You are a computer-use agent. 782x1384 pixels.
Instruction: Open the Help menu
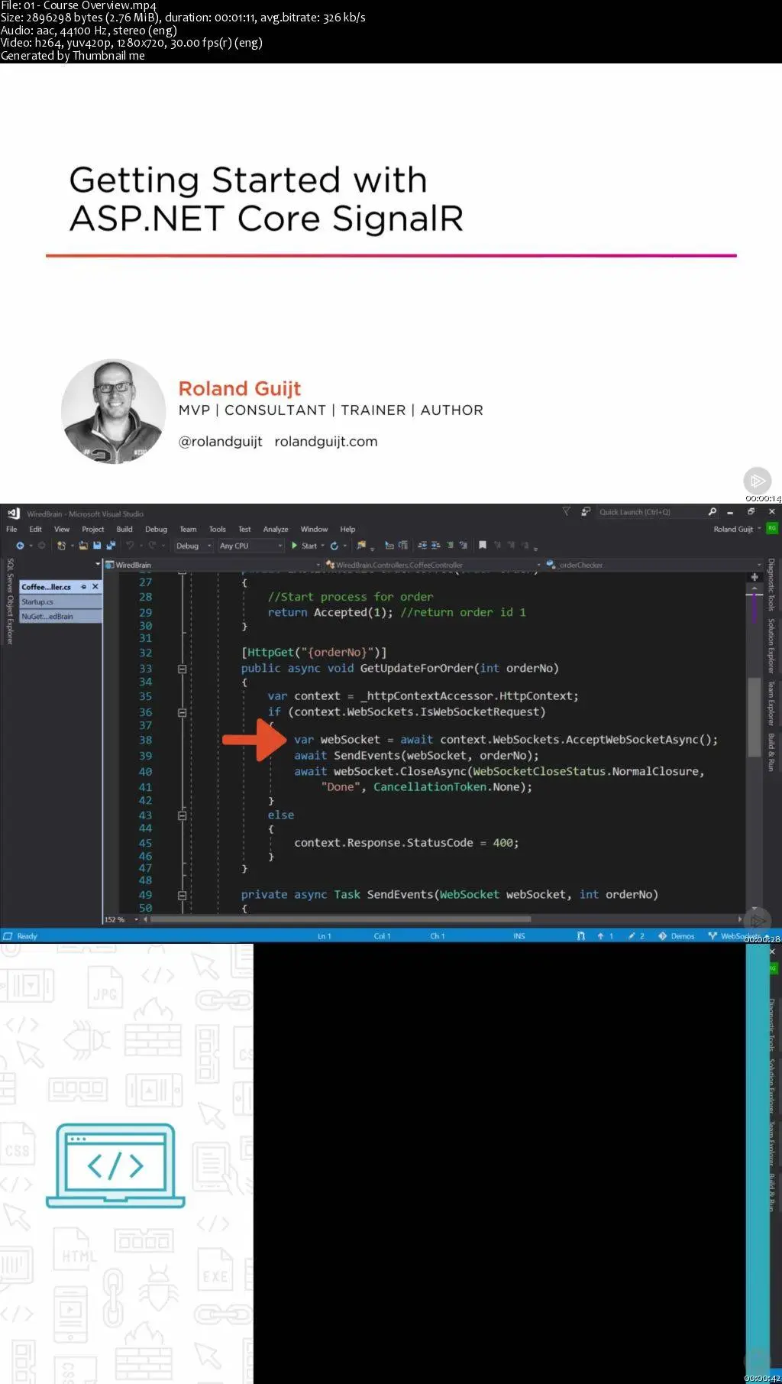347,529
